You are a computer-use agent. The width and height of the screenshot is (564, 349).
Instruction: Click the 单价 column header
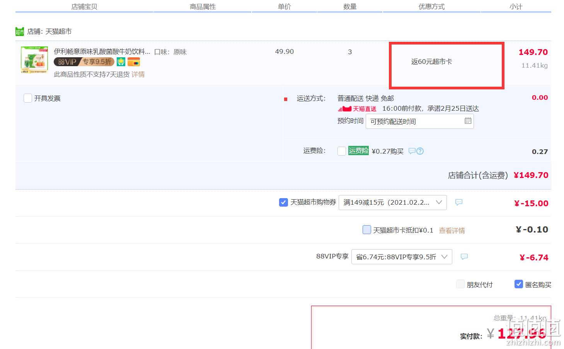pos(285,7)
